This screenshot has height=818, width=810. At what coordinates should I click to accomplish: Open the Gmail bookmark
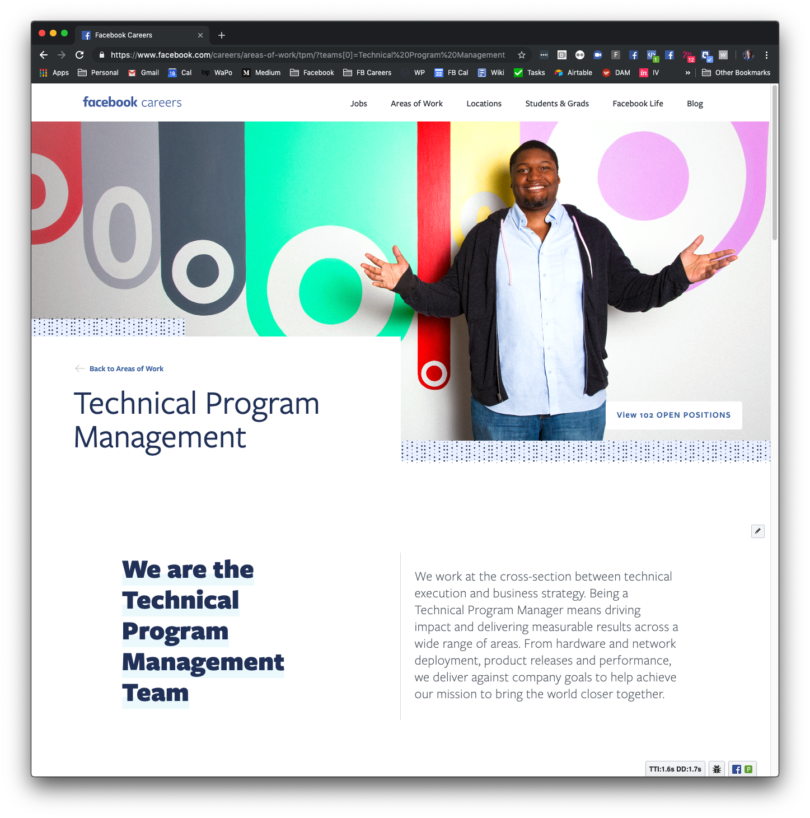pyautogui.click(x=143, y=73)
